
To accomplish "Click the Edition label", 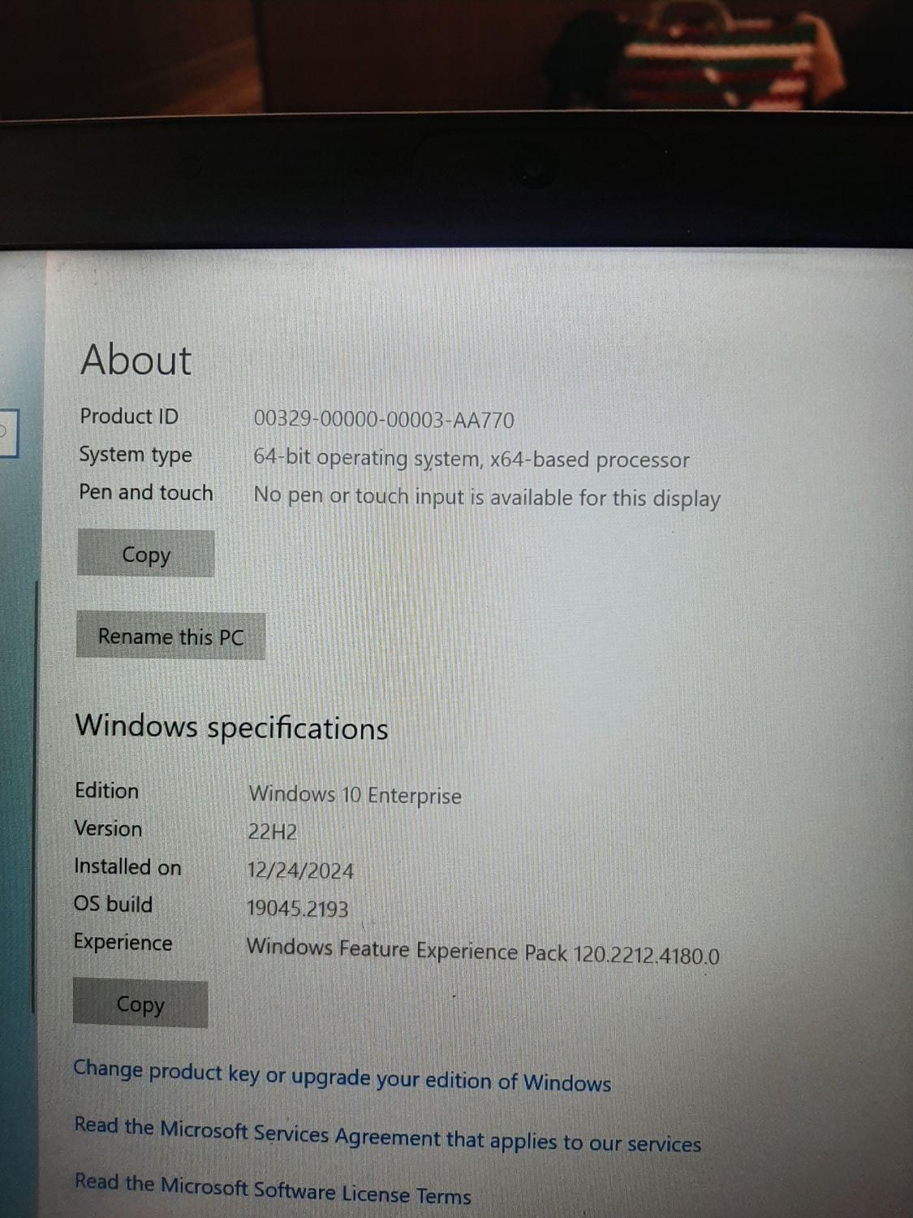I will click(x=106, y=790).
